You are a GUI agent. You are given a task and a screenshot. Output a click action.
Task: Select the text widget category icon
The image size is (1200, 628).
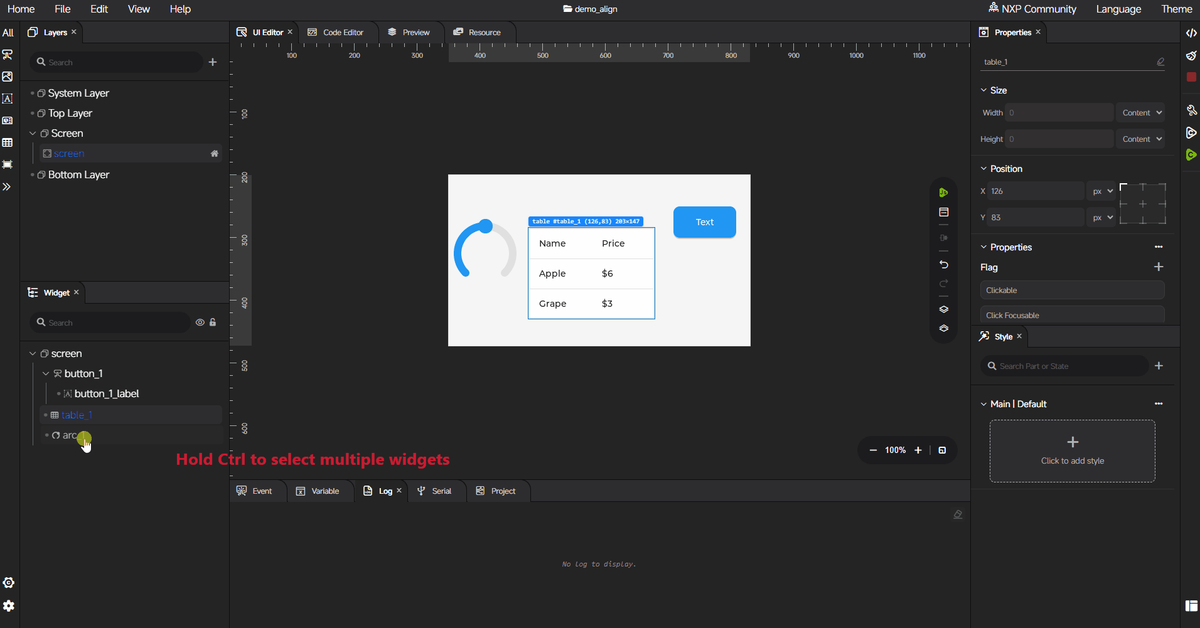click(8, 98)
